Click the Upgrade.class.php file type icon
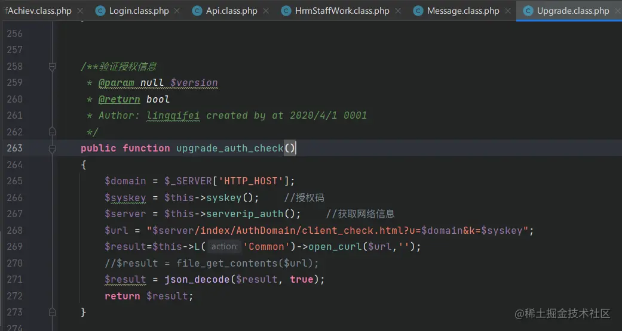The image size is (622, 331). [528, 11]
